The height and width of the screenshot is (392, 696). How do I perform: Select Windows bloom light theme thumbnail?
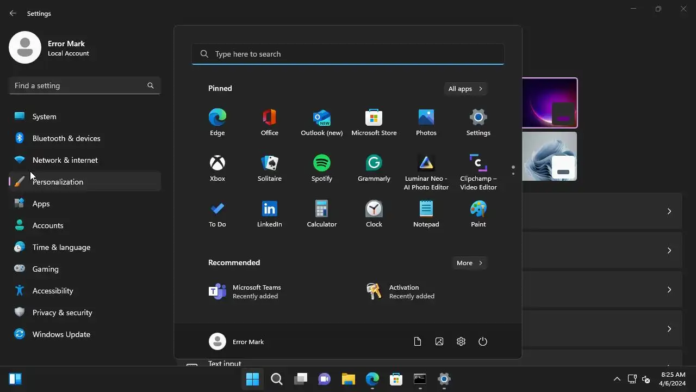tap(550, 156)
